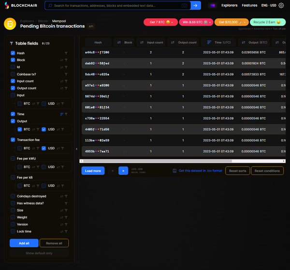Click the yellow Bitcoin coin icon
This screenshot has height=270, width=290.
[10, 24]
